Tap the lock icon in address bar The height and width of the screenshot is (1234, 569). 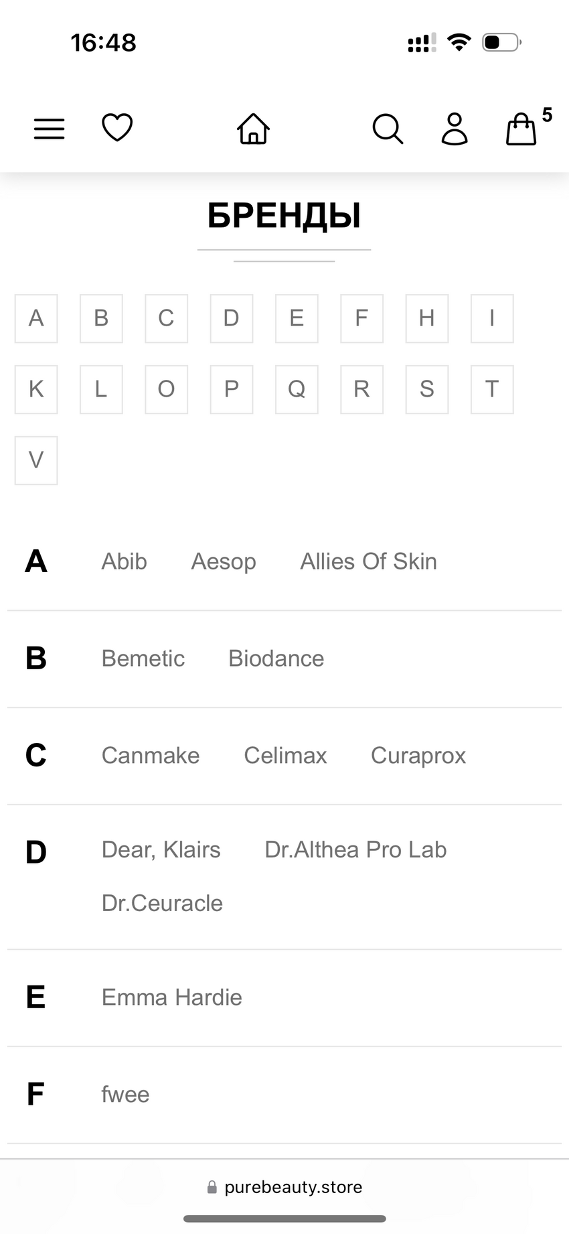pos(212,1187)
